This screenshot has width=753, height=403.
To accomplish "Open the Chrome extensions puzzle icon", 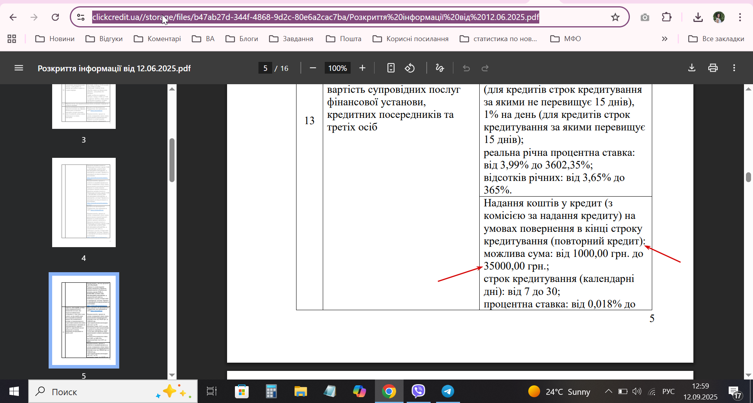I will point(666,17).
